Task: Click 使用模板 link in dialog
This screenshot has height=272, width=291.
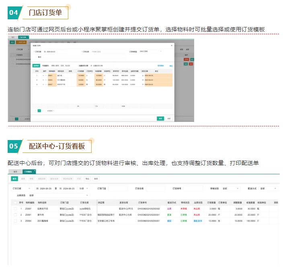Action: click(x=161, y=66)
